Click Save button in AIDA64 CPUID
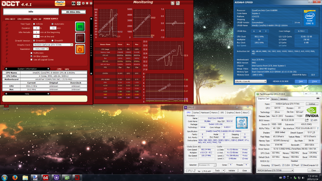The width and height of the screenshot is (322, 181). [301, 82]
